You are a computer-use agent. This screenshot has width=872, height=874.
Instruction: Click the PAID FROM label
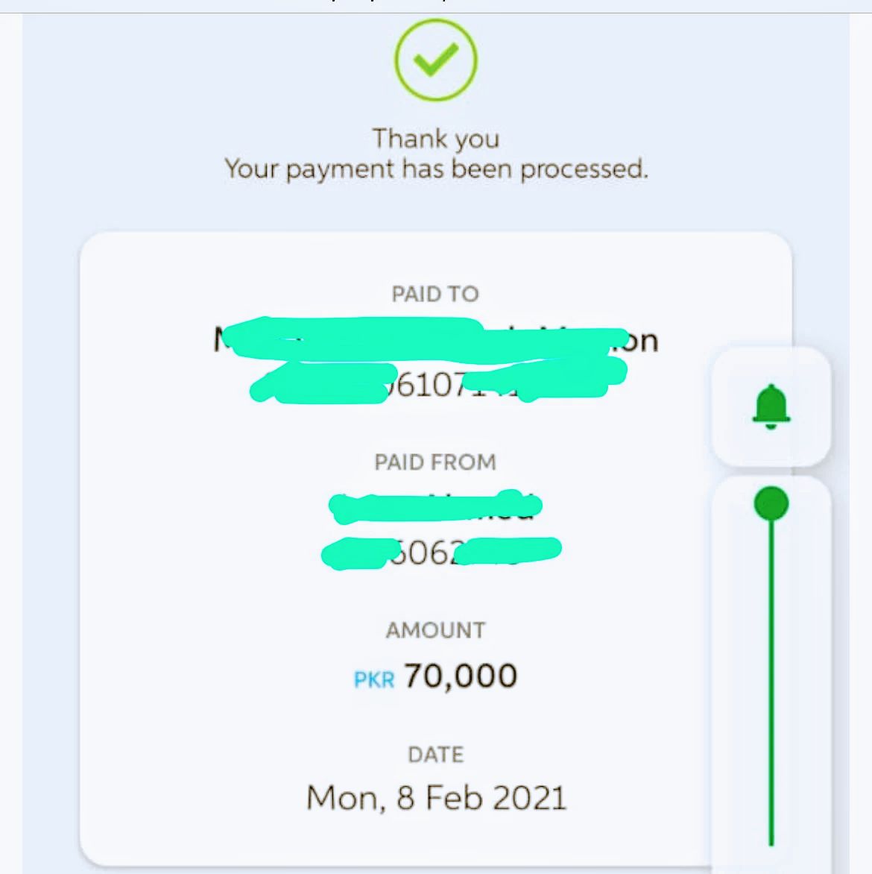click(435, 462)
